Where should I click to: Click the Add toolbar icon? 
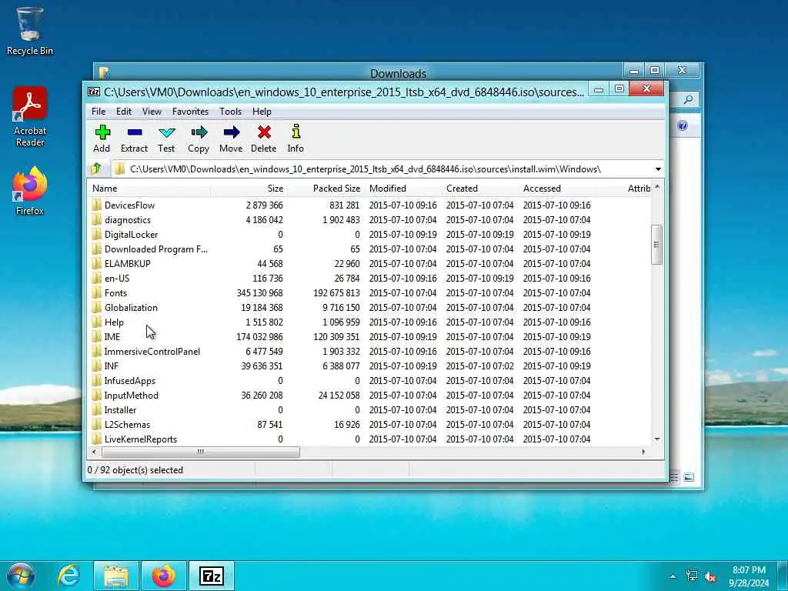[102, 132]
